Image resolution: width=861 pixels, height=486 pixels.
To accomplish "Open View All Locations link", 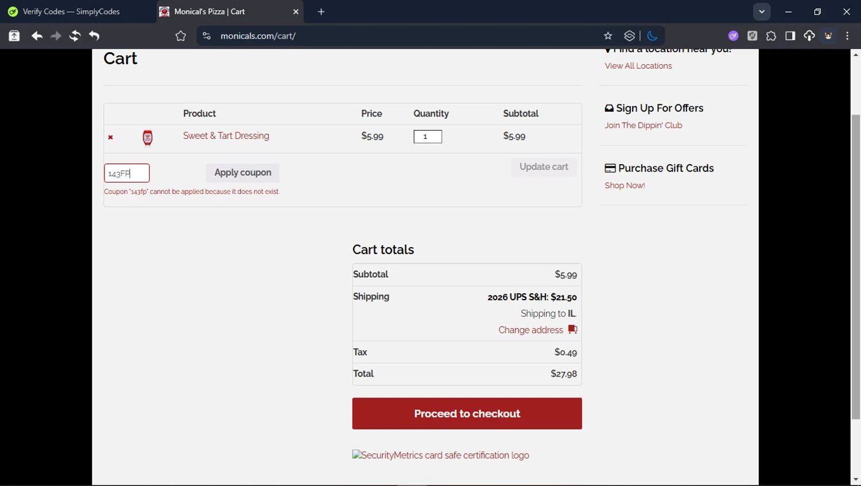I will (x=638, y=66).
